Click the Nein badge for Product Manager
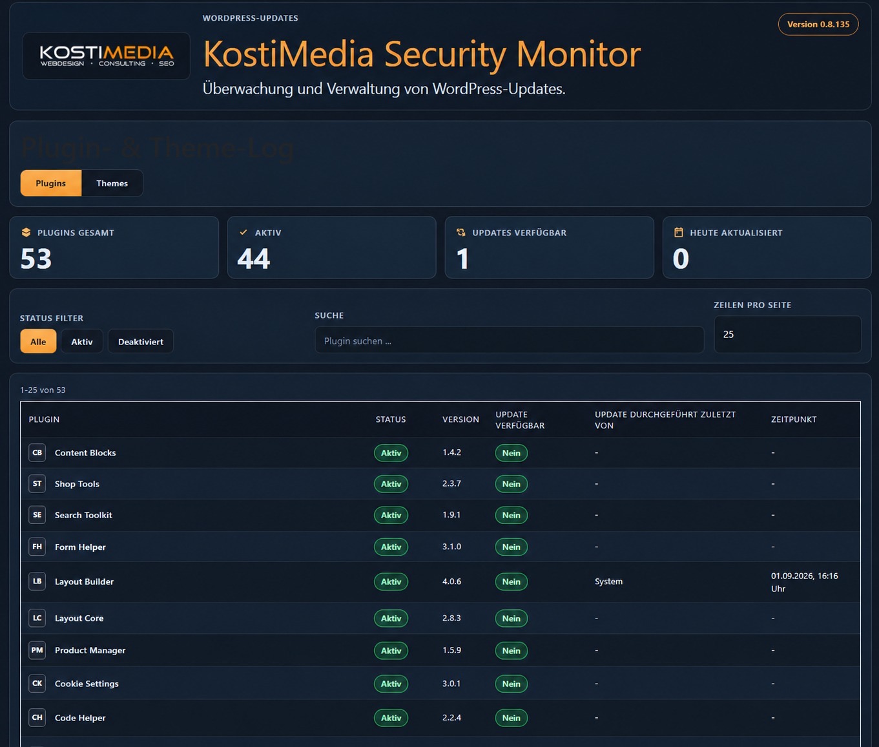 click(512, 651)
